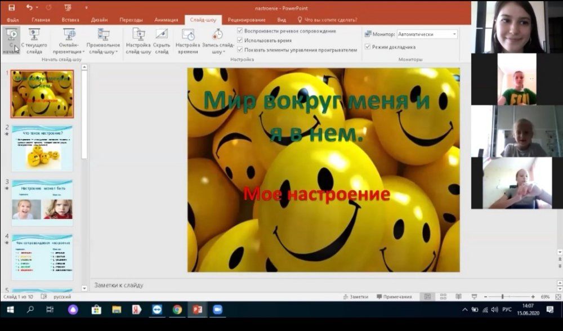The image size is (563, 331).
Task: Click the 69% zoom level
Action: pyautogui.click(x=545, y=297)
